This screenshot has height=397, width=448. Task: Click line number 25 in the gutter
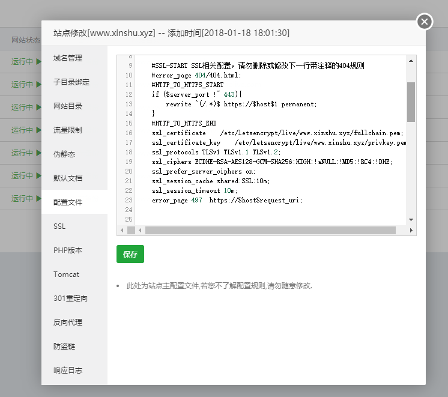(129, 219)
